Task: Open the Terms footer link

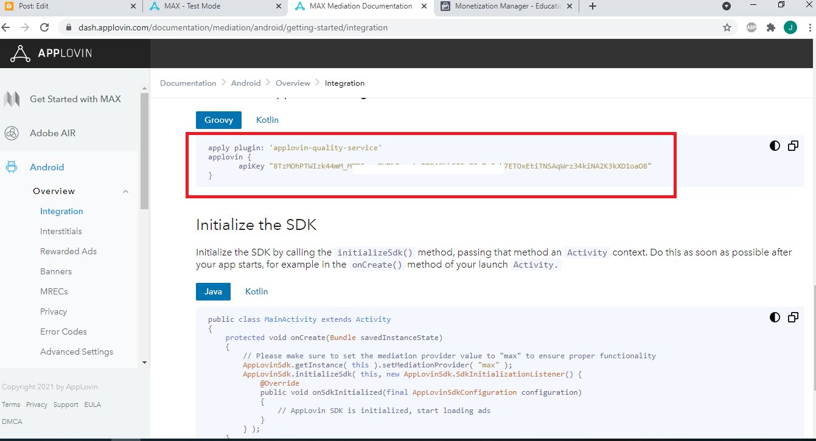Action: pos(11,405)
